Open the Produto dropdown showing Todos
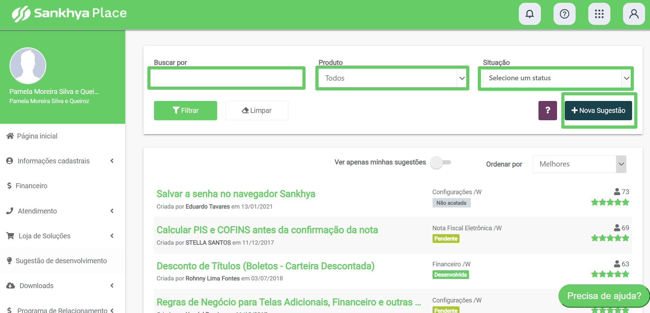Image resolution: width=650 pixels, height=313 pixels. coord(392,78)
